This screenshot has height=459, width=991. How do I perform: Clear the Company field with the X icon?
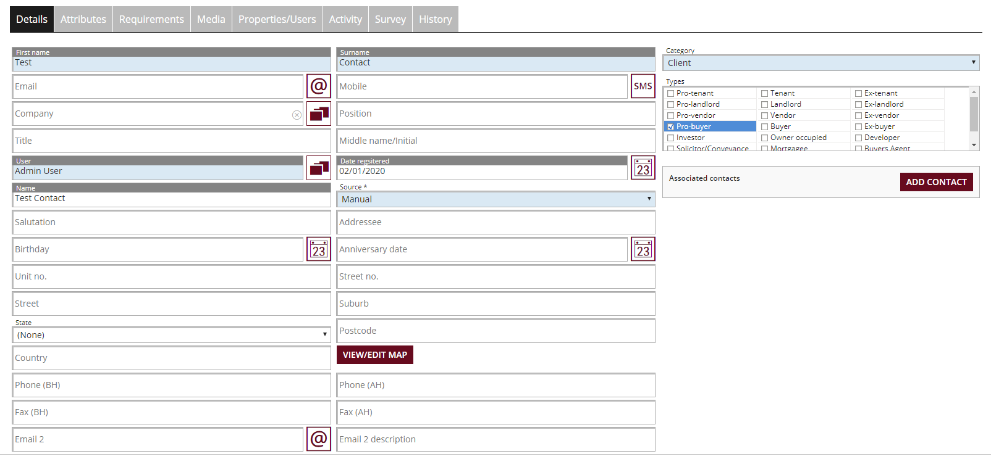pos(297,115)
